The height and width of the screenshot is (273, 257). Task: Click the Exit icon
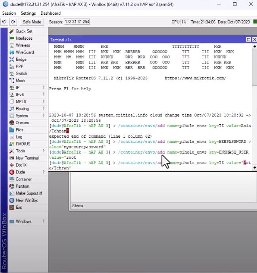tap(11, 208)
